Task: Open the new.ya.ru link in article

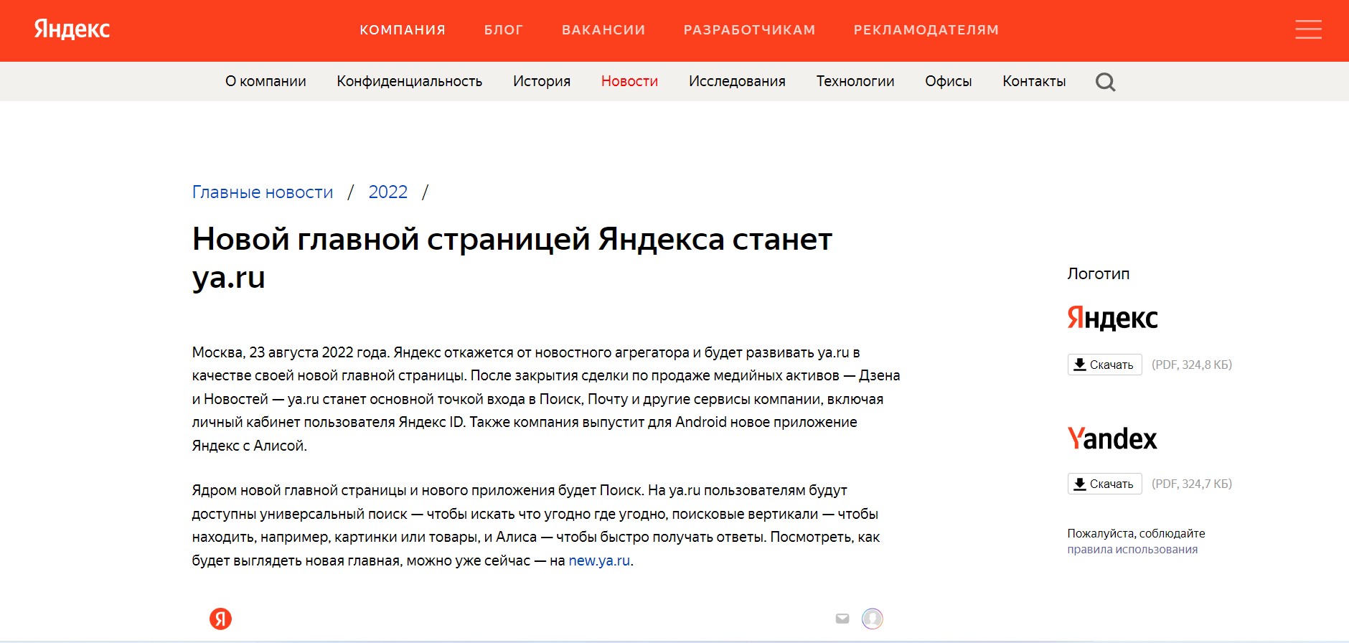Action: click(599, 560)
